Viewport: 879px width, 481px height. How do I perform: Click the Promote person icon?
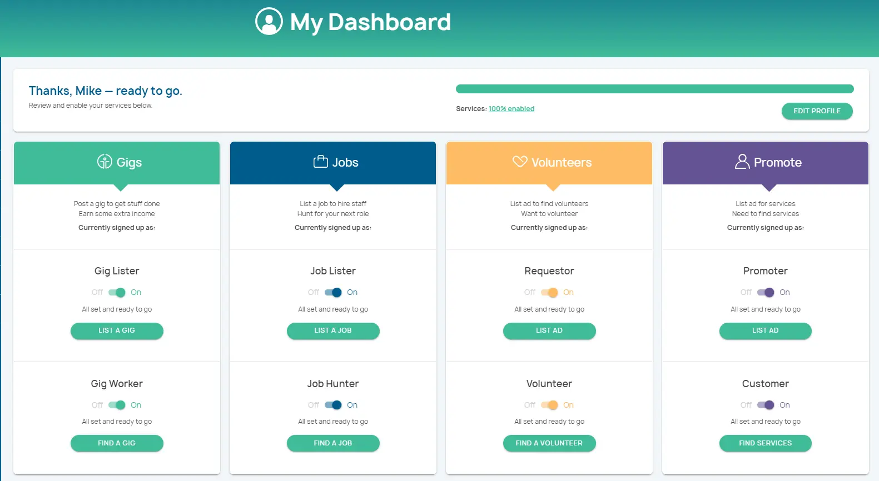tap(742, 162)
